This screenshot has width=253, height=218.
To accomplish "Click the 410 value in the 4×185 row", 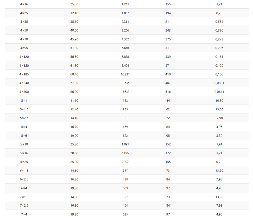I will tap(168, 74).
